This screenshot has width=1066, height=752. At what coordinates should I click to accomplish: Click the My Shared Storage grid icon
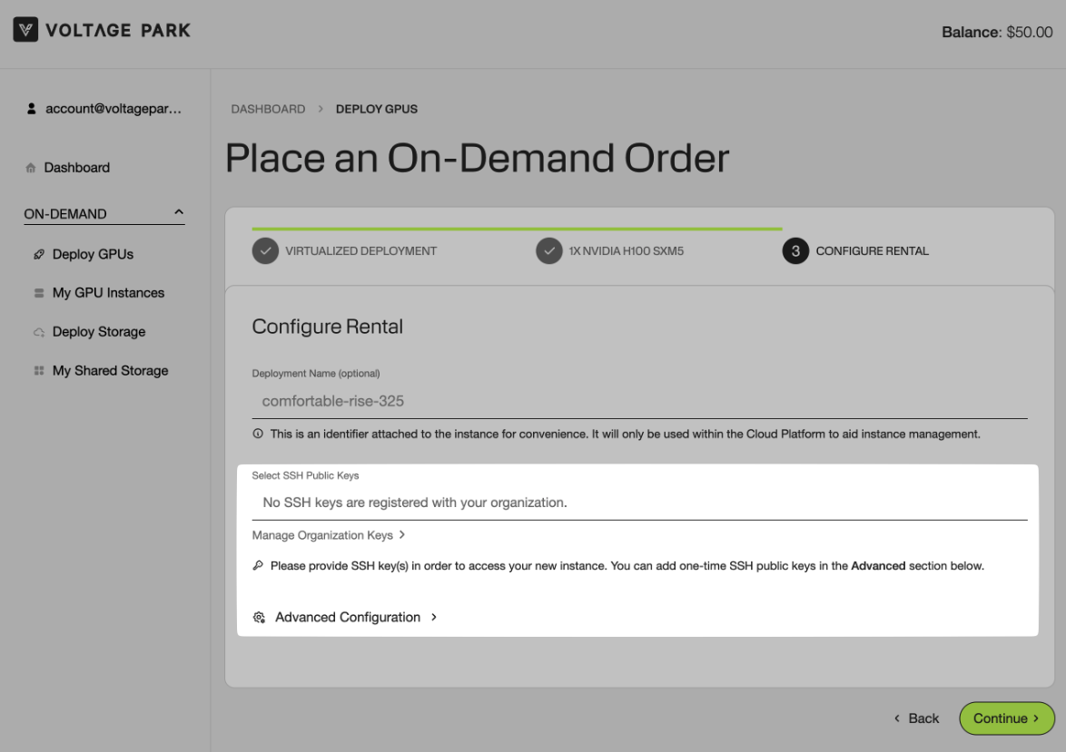[x=39, y=371]
